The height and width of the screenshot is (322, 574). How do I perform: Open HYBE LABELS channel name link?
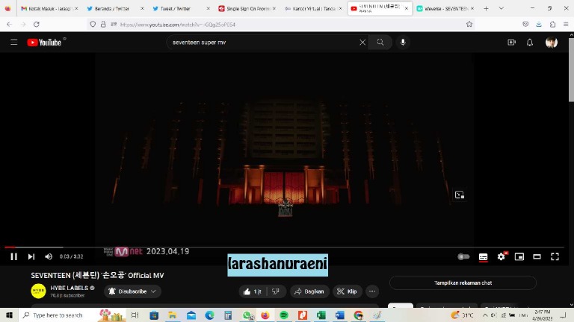click(x=70, y=288)
